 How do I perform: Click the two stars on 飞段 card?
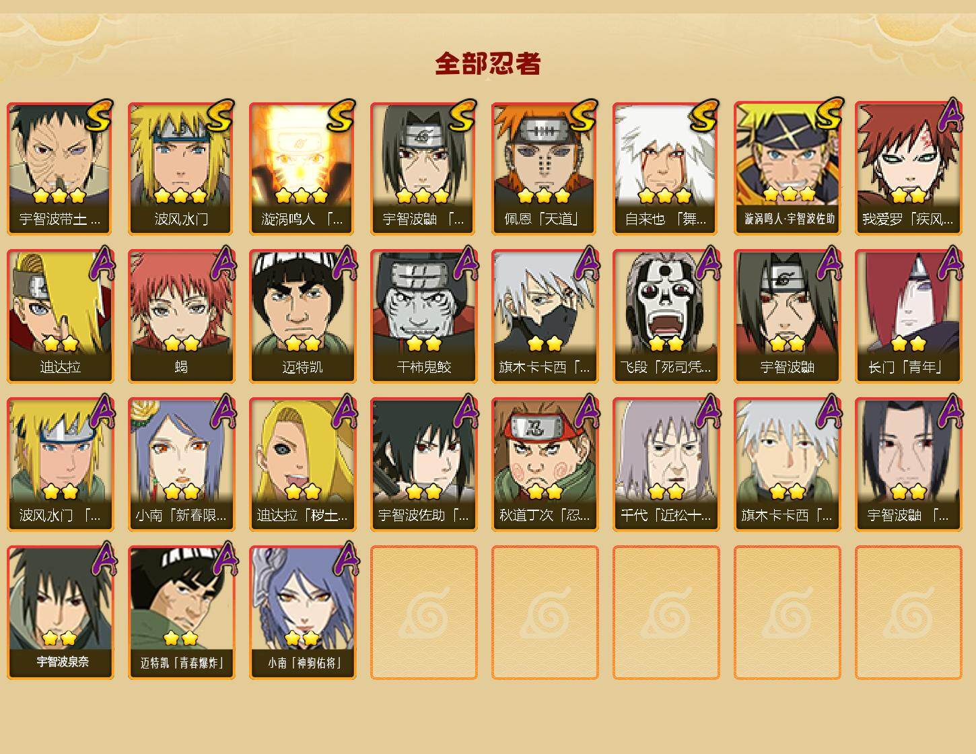point(666,344)
